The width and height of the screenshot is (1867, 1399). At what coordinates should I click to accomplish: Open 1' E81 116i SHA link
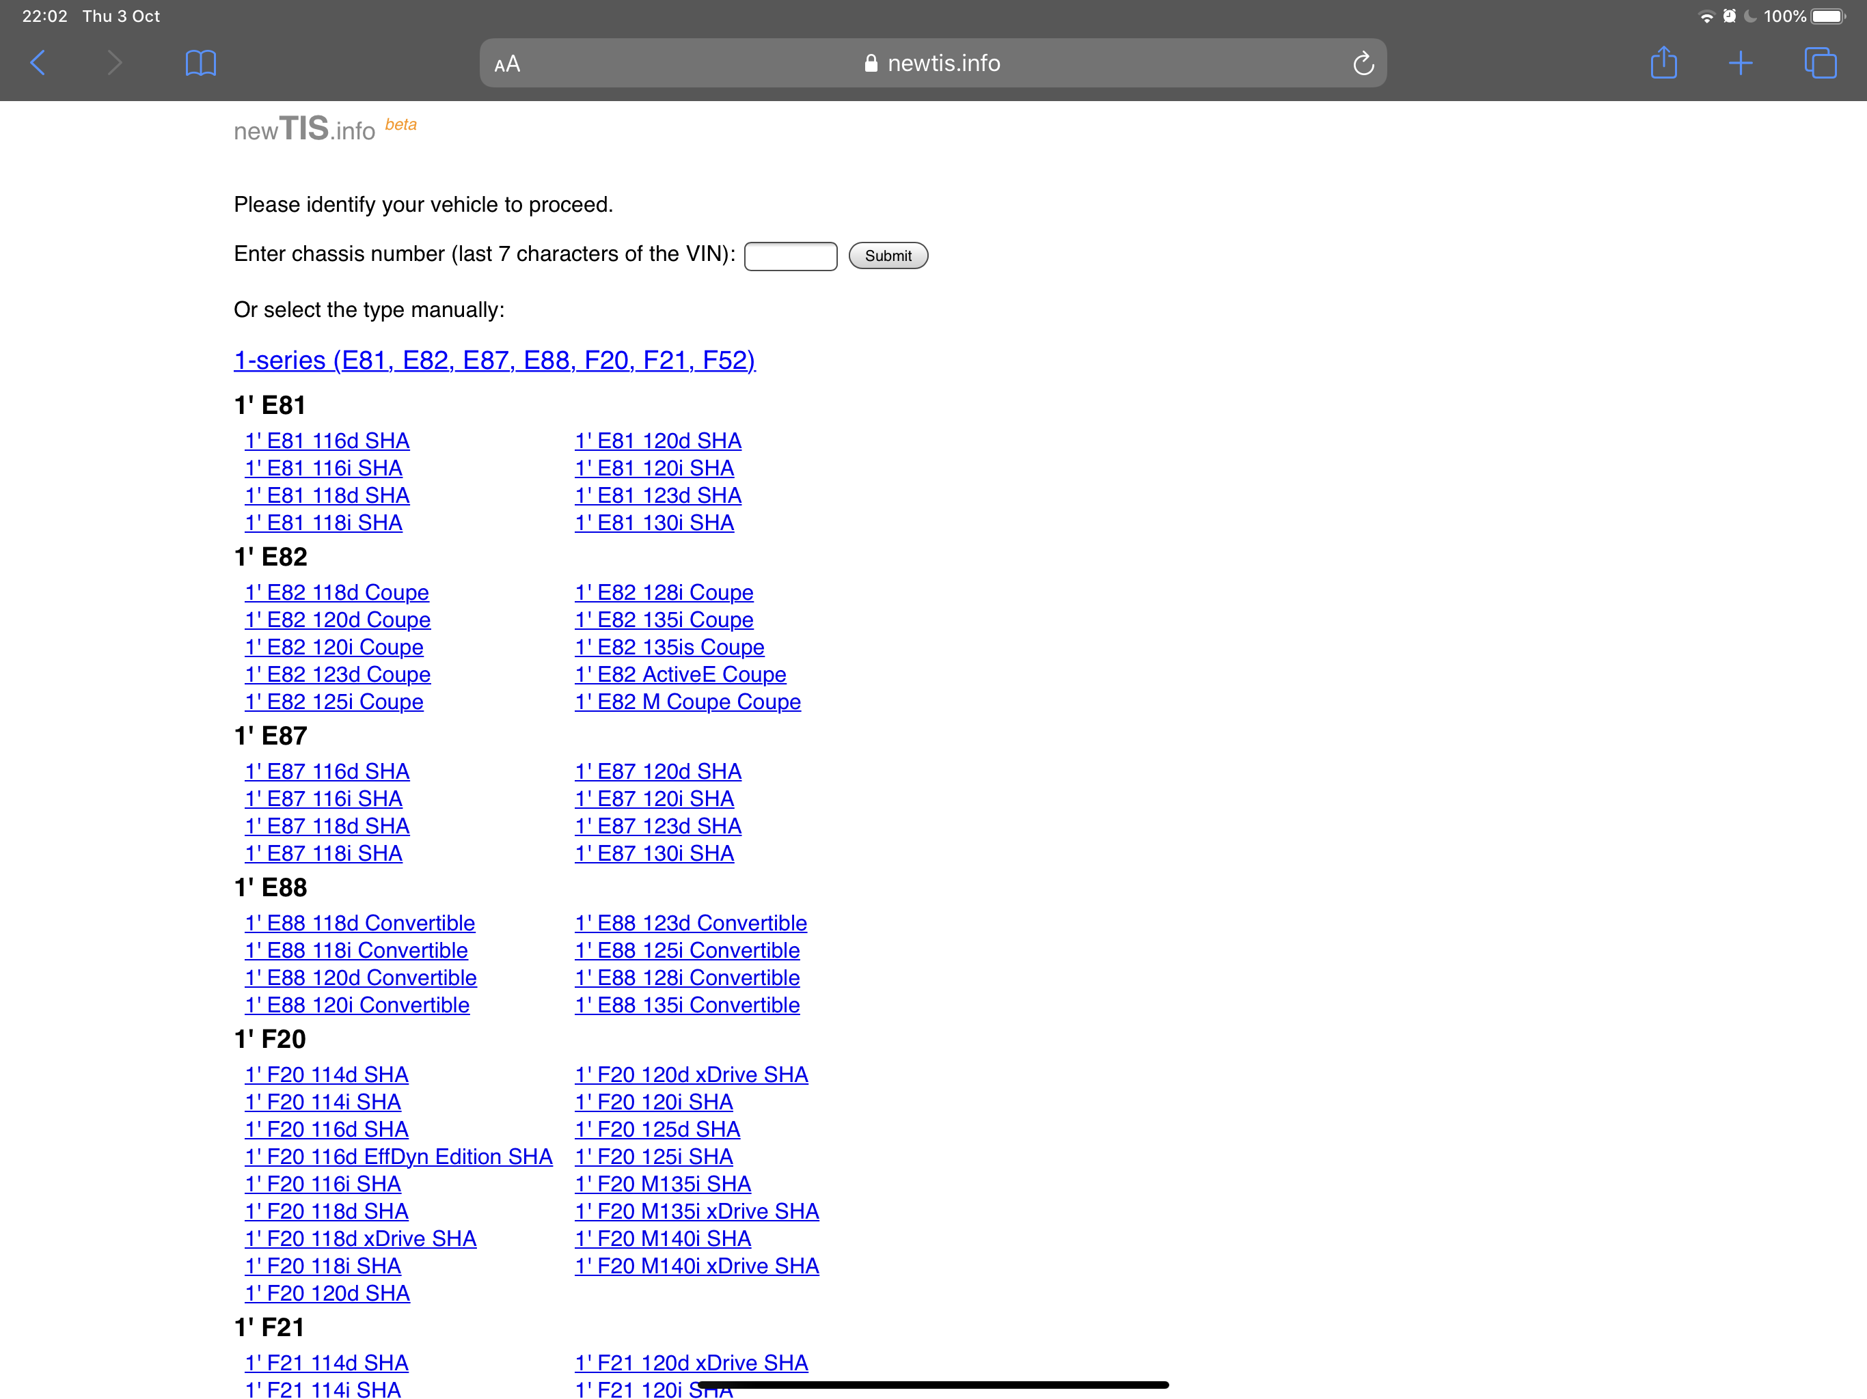coord(323,469)
